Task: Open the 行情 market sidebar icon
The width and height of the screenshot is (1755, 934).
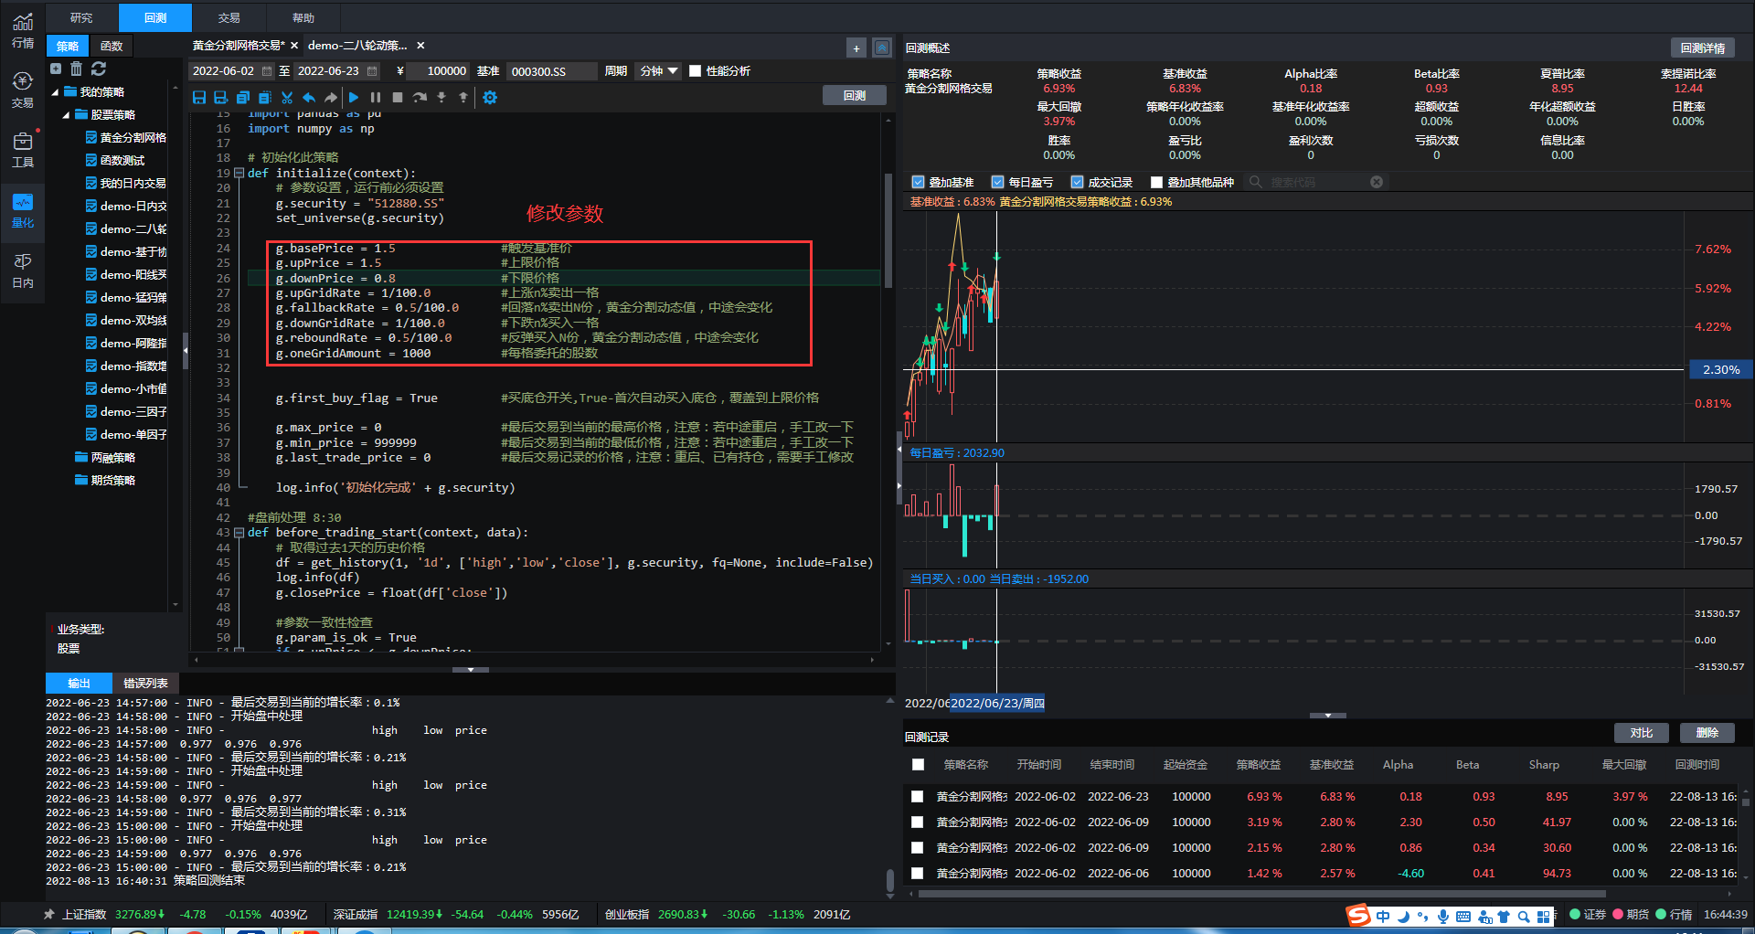Action: [23, 31]
